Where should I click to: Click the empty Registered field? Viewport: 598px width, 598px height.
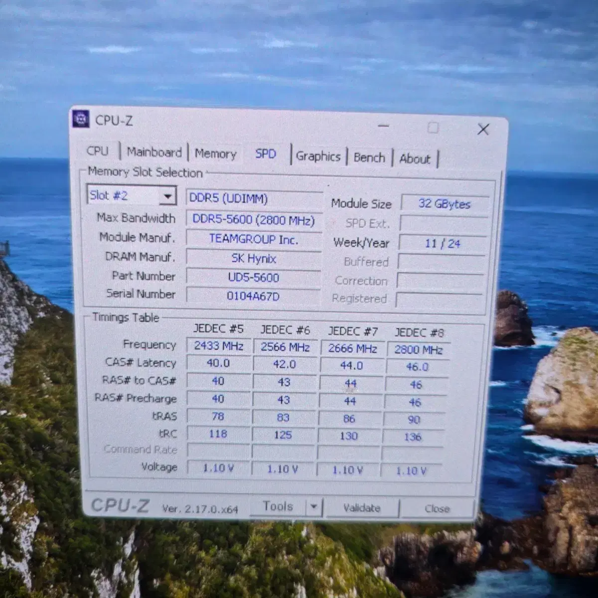point(440,299)
